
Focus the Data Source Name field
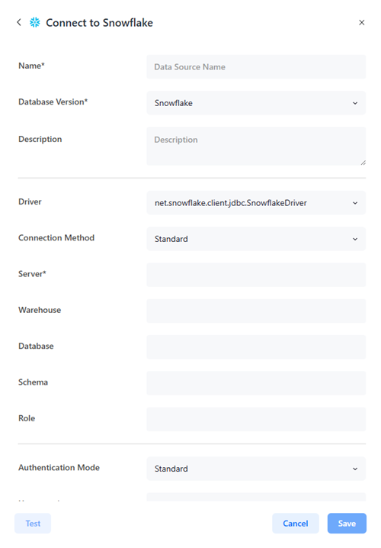[x=256, y=66]
